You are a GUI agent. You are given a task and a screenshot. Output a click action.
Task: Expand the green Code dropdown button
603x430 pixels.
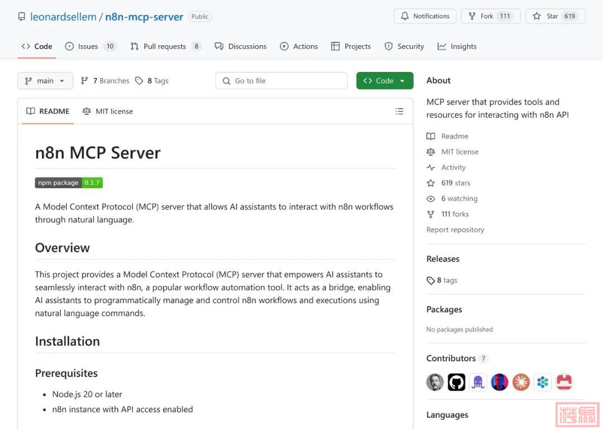click(385, 81)
